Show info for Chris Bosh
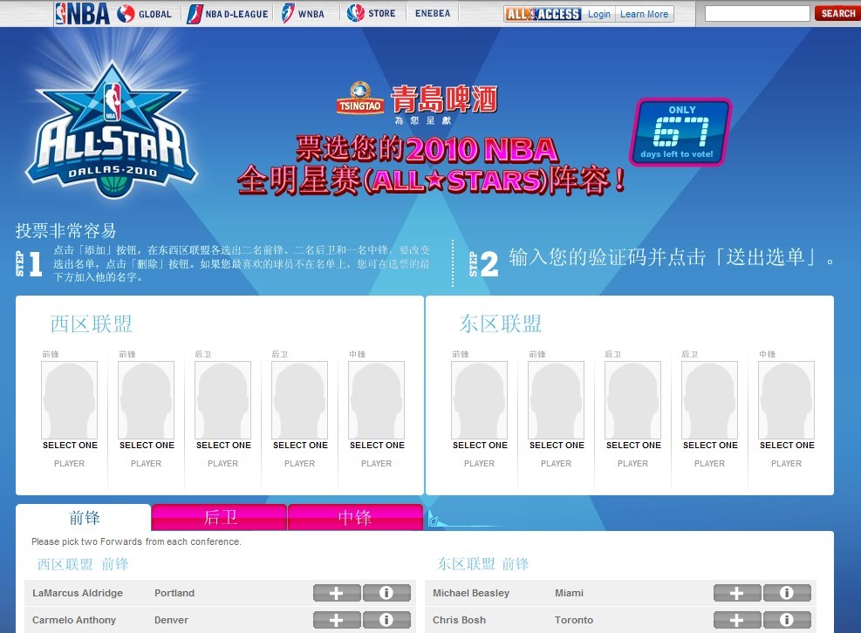 point(787,620)
